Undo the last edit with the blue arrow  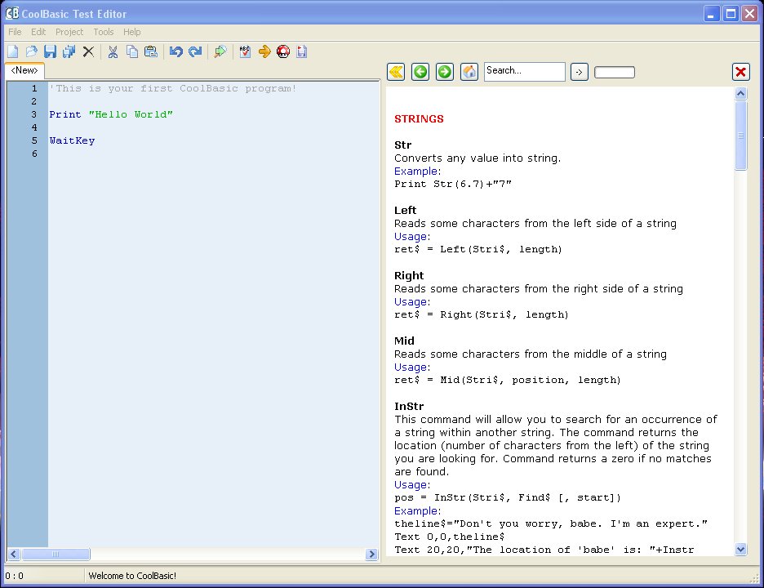pos(175,51)
